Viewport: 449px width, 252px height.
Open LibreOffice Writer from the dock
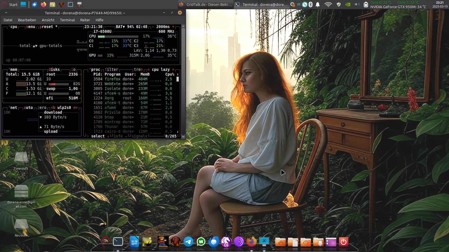tap(134, 242)
